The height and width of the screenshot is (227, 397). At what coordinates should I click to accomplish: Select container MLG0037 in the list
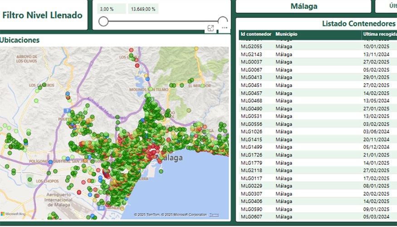[251, 62]
